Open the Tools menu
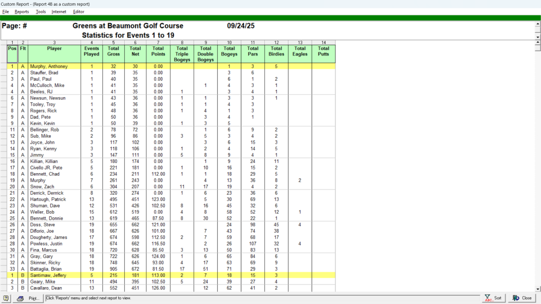Screen dimensions: 541x304 click(x=41, y=12)
